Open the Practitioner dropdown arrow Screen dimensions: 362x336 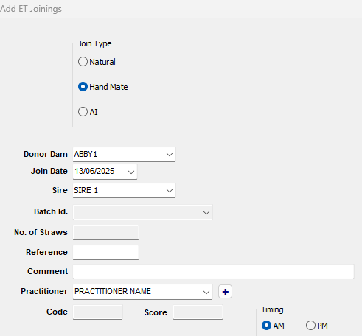[206, 292]
